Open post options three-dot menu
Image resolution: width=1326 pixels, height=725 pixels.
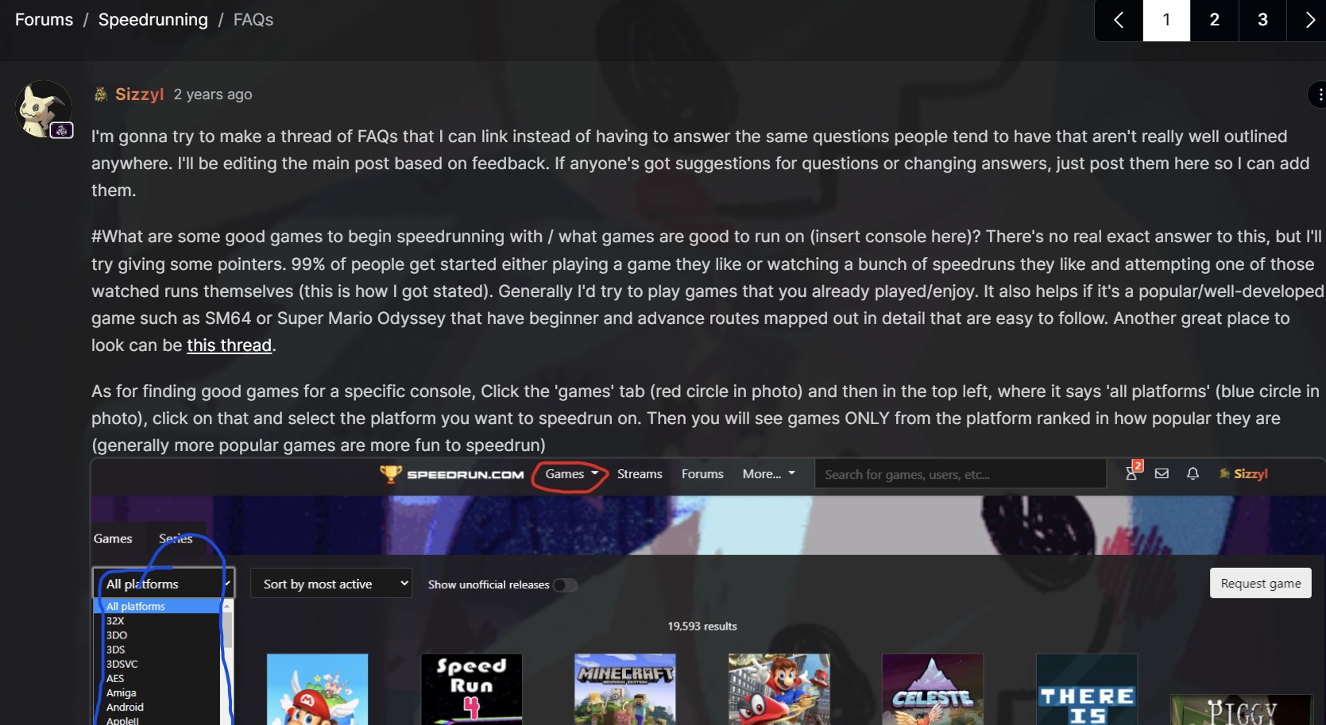(1319, 94)
